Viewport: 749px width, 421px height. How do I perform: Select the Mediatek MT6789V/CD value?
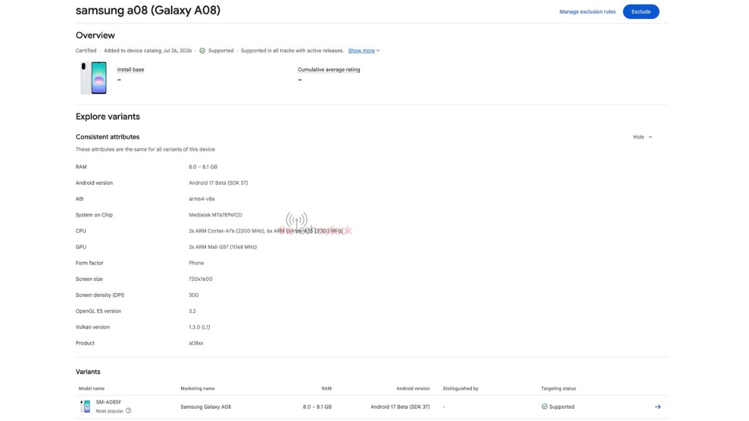click(215, 215)
